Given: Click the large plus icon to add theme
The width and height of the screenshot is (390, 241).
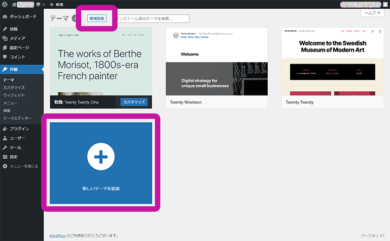Looking at the screenshot, I should coord(101,157).
